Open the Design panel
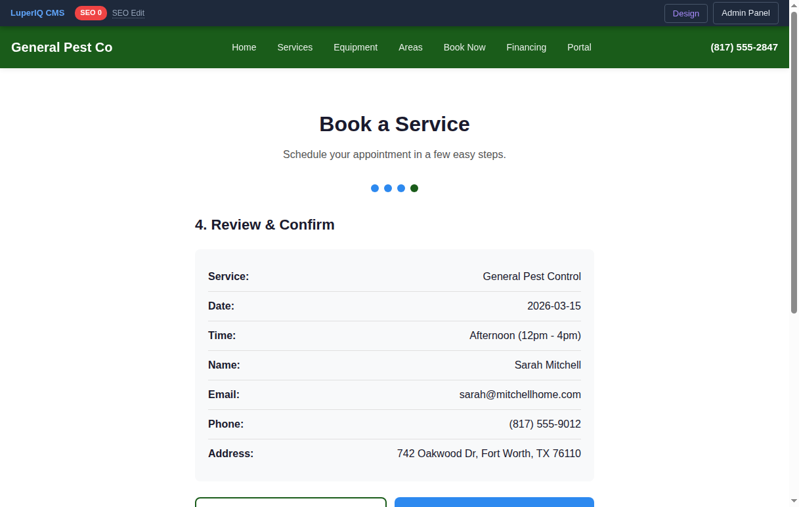The image size is (799, 507). pos(685,13)
